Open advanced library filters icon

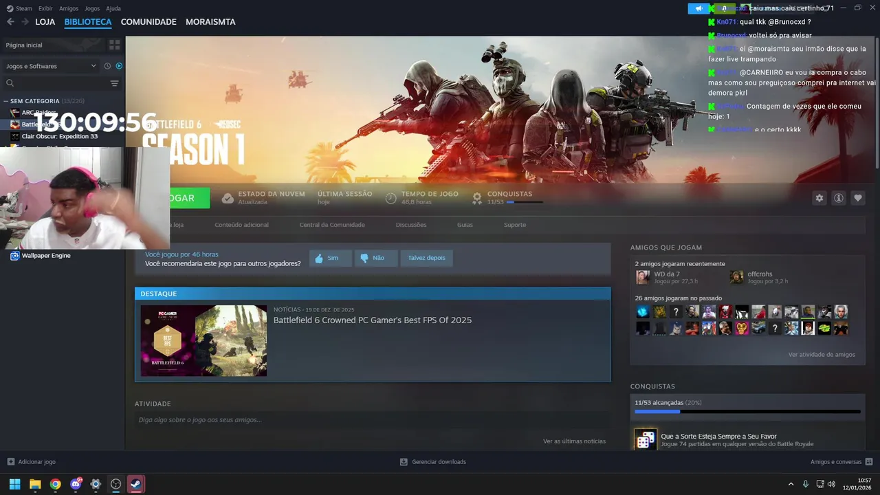click(x=114, y=83)
